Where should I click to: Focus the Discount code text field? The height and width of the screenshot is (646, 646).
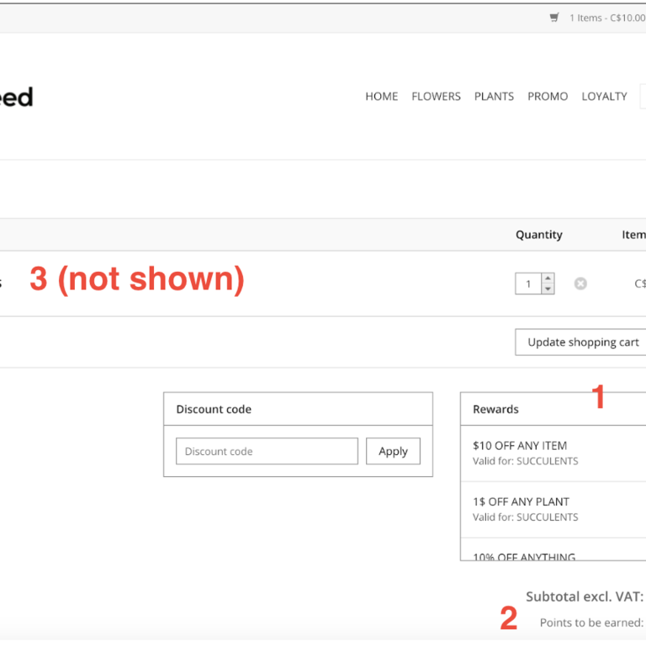click(x=267, y=452)
